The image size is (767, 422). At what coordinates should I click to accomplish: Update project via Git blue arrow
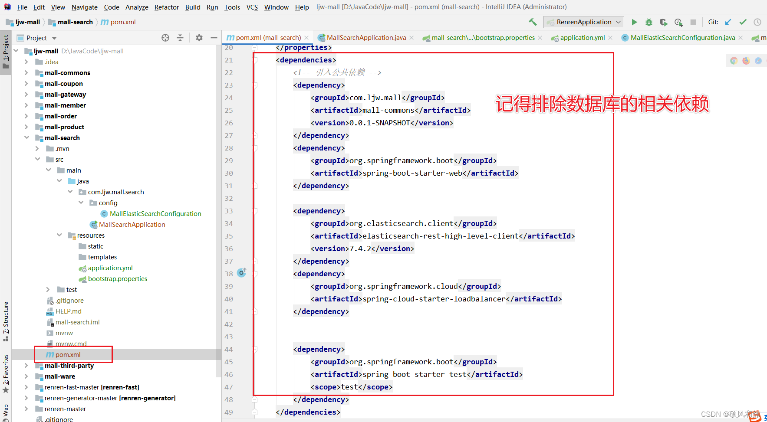click(728, 22)
